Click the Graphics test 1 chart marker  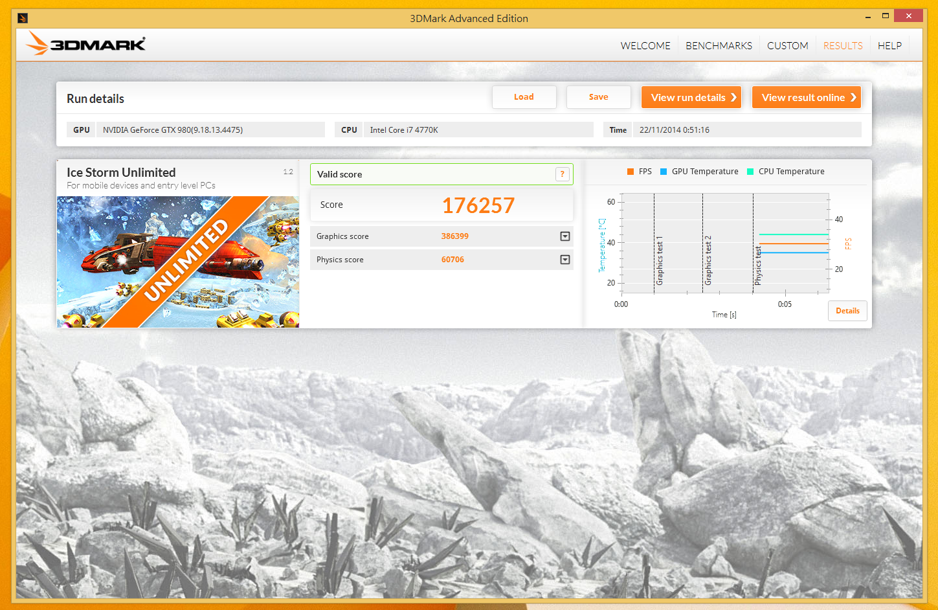pos(660,260)
